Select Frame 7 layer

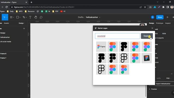click(x=3, y=58)
